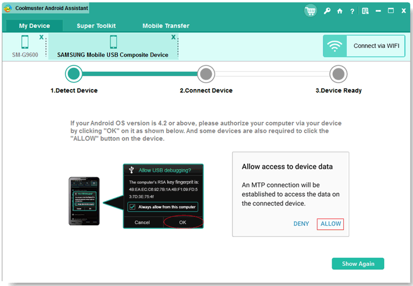Click the 1.Detect Device label
The image size is (413, 286).
pos(74,91)
